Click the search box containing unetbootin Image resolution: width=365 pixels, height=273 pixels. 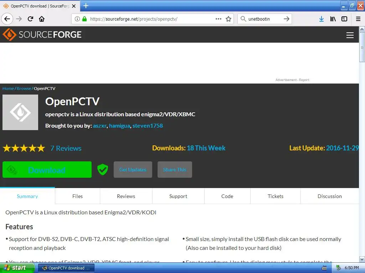264,19
